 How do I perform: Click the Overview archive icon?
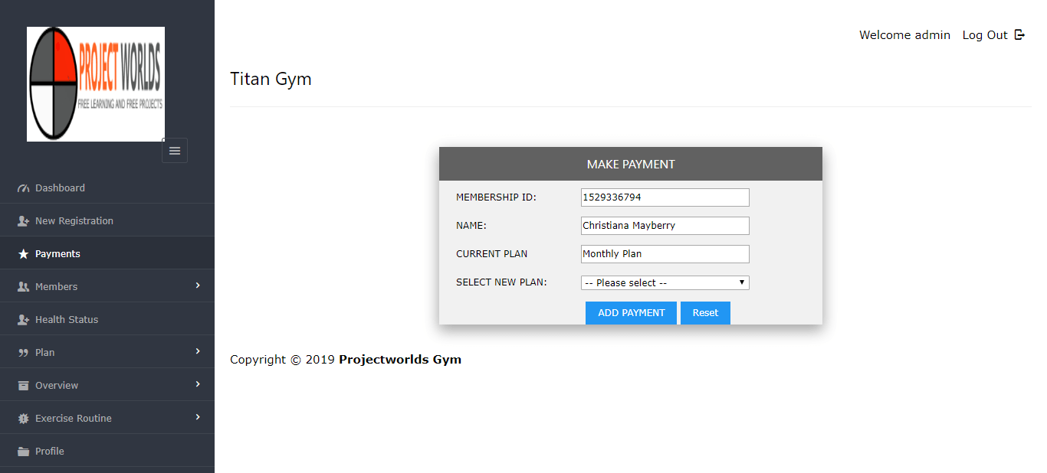pos(23,386)
